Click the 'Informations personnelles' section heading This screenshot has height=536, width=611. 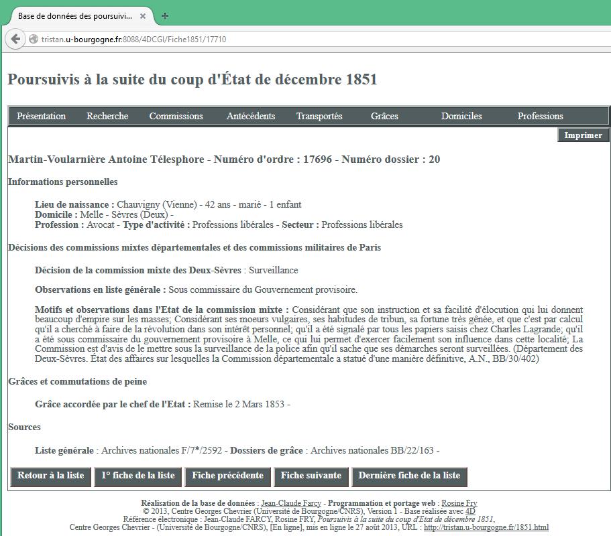click(63, 182)
